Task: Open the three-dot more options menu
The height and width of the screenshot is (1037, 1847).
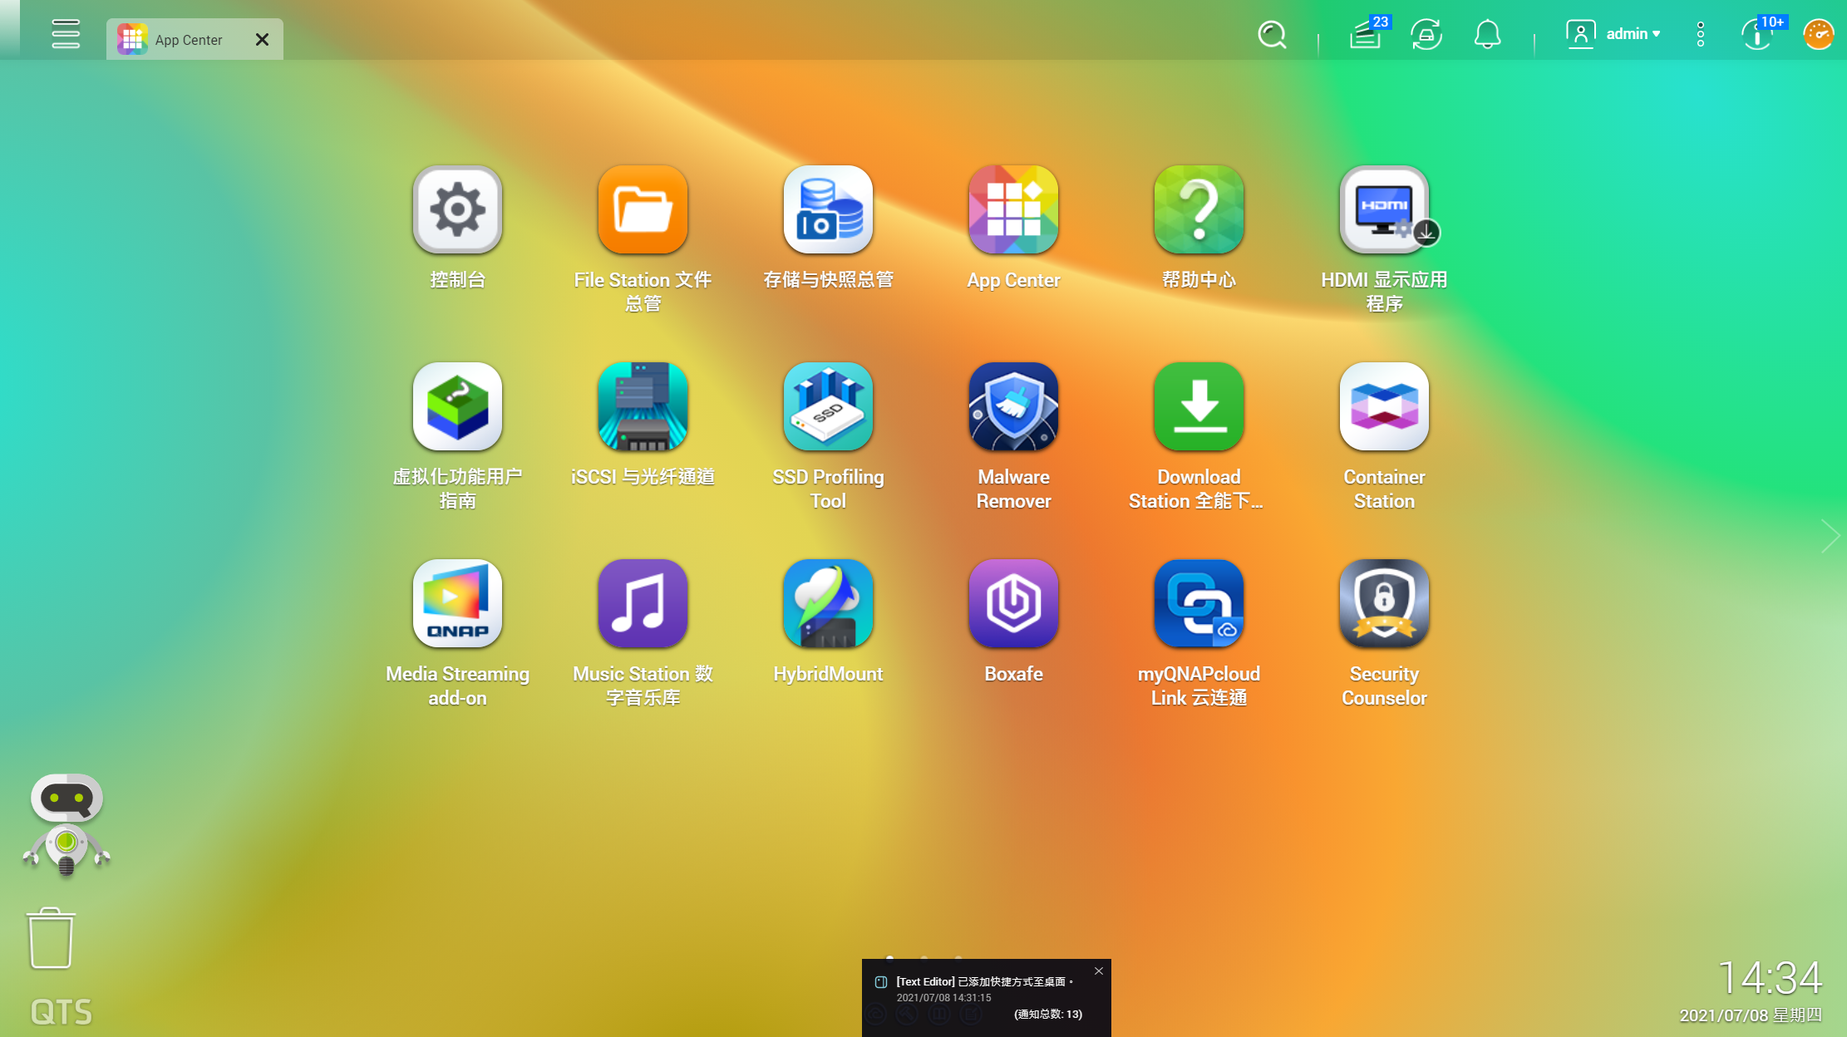Action: [1701, 34]
